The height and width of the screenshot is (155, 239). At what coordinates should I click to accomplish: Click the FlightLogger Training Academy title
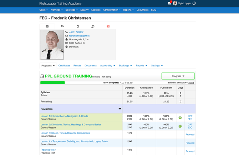click(60, 3)
